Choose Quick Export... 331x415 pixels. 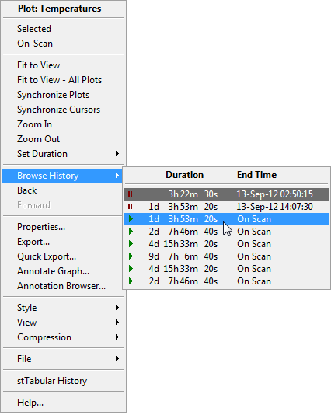tap(47, 256)
